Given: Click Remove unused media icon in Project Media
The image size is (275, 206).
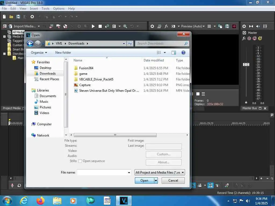Looking at the screenshot, I should click(5, 26).
